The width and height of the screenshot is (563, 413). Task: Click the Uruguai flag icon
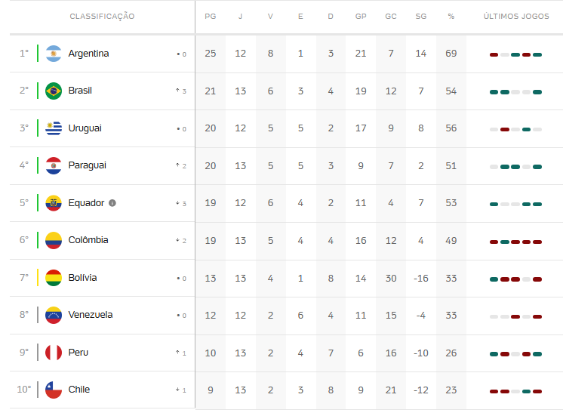(x=54, y=128)
